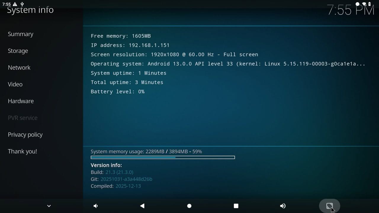This screenshot has height=213, width=379.
Task: Switch to Video info
Action: tap(15, 84)
